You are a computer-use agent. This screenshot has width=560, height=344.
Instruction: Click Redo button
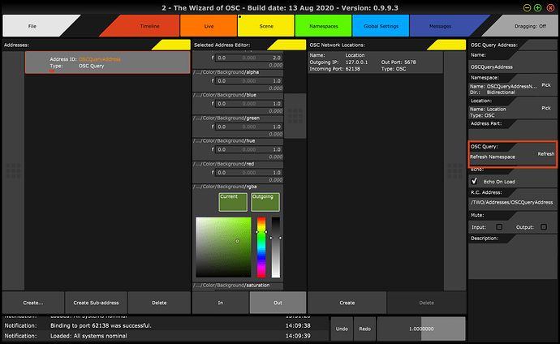[364, 329]
